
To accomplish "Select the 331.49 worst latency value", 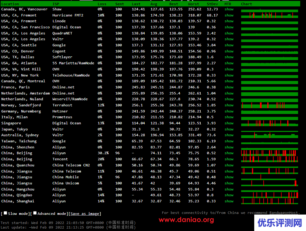I will point(195,135).
